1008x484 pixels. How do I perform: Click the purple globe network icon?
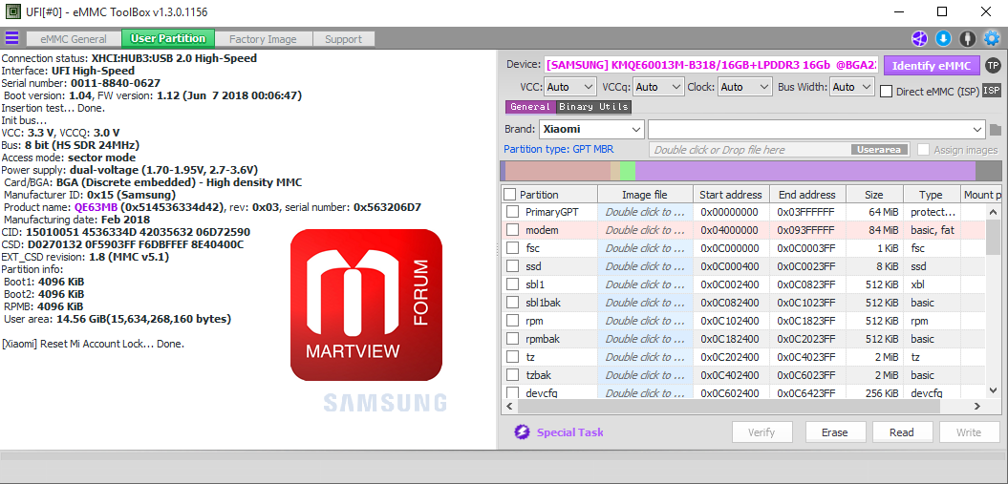pos(919,38)
